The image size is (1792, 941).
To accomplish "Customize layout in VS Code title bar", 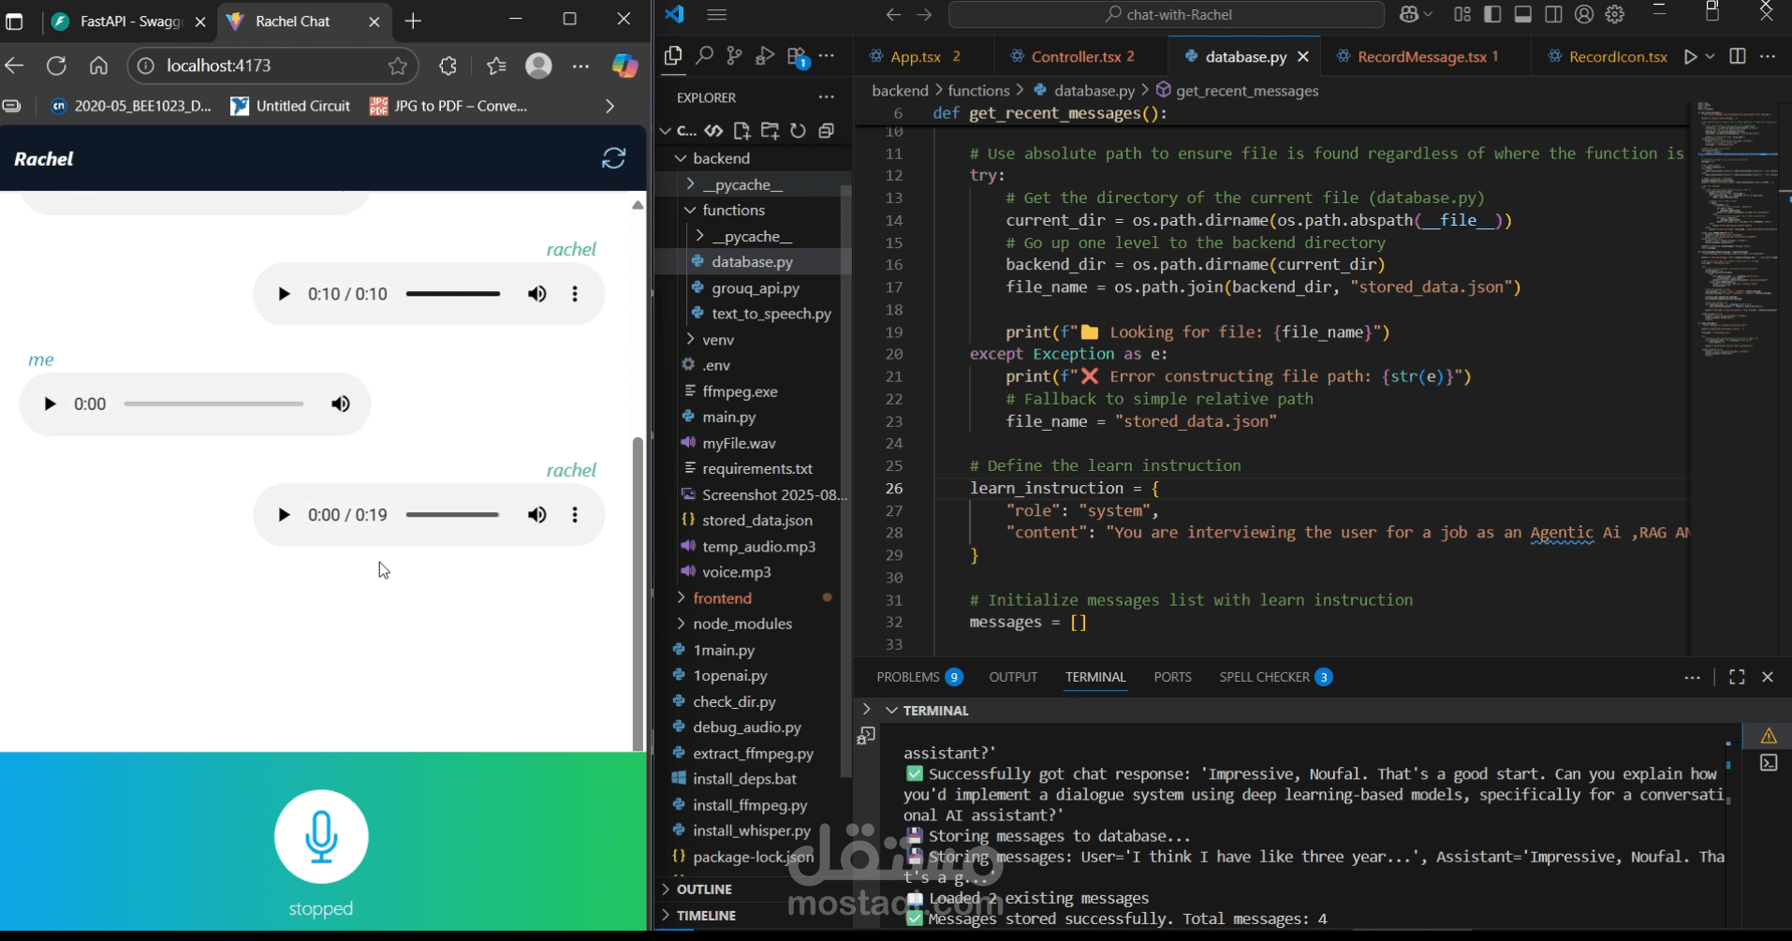I will coord(1462,14).
